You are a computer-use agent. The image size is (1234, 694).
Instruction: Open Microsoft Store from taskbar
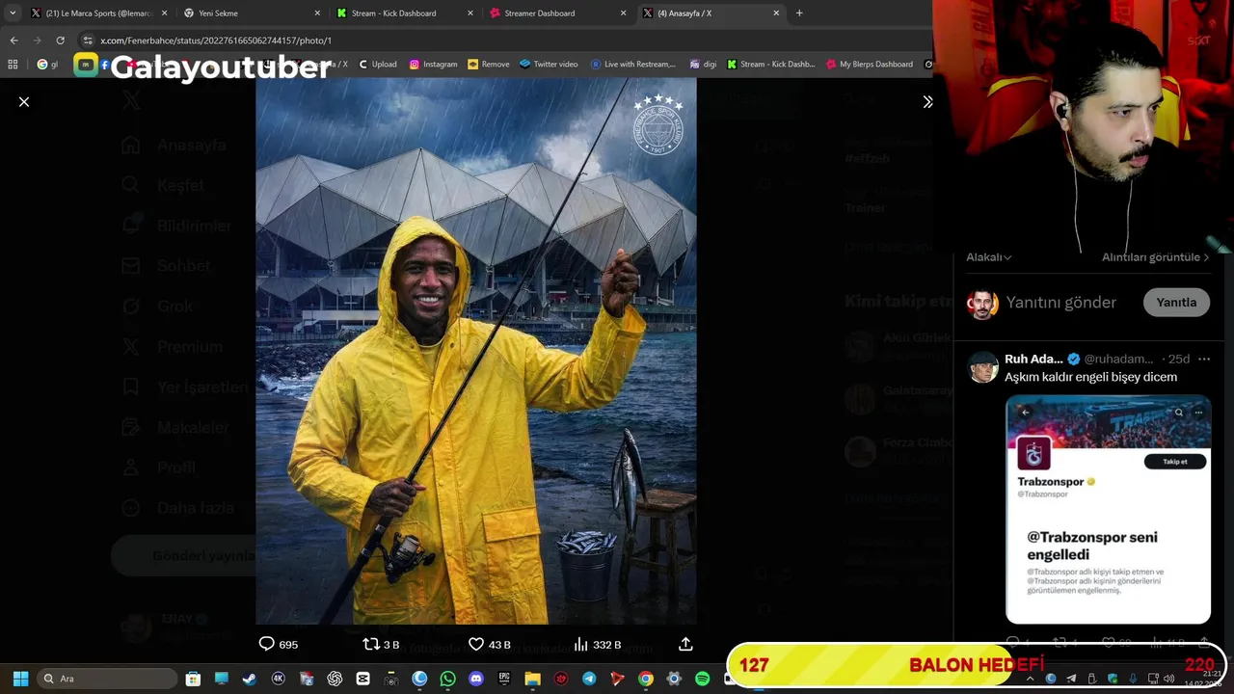[193, 679]
